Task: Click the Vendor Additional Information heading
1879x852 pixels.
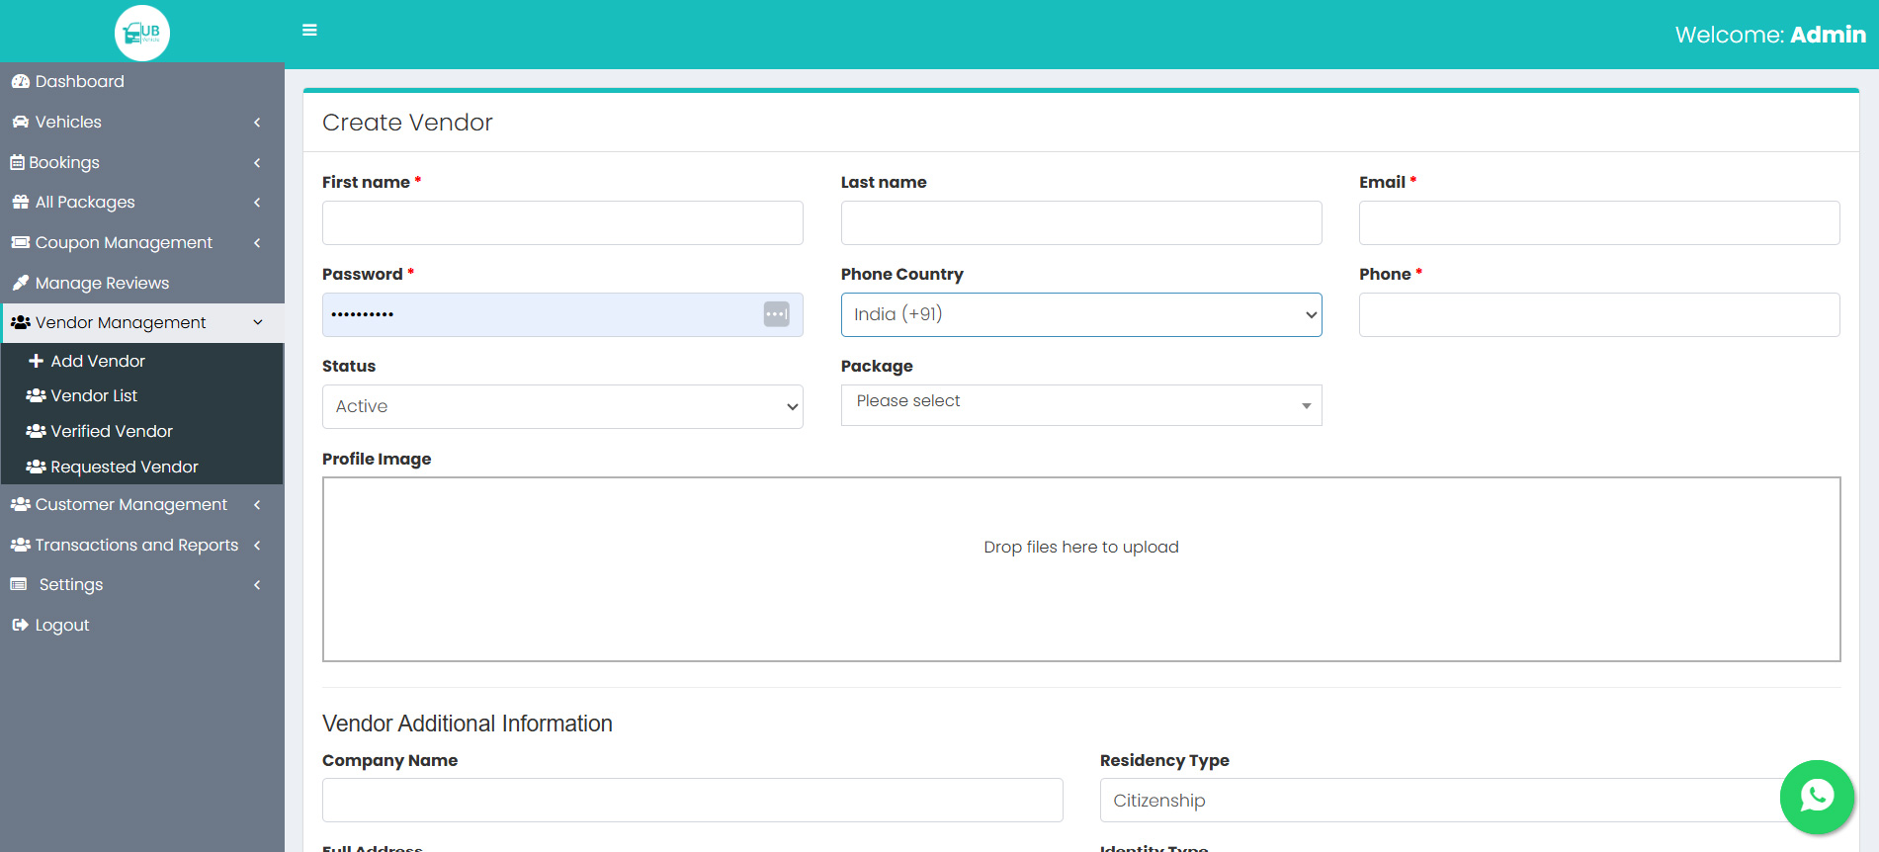Action: (x=468, y=724)
